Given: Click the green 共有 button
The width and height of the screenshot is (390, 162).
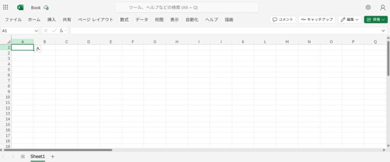Looking at the screenshot, I should tap(376, 20).
